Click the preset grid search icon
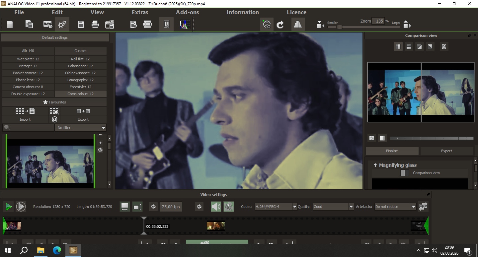Viewport: 478px width, 257px height. tap(54, 111)
